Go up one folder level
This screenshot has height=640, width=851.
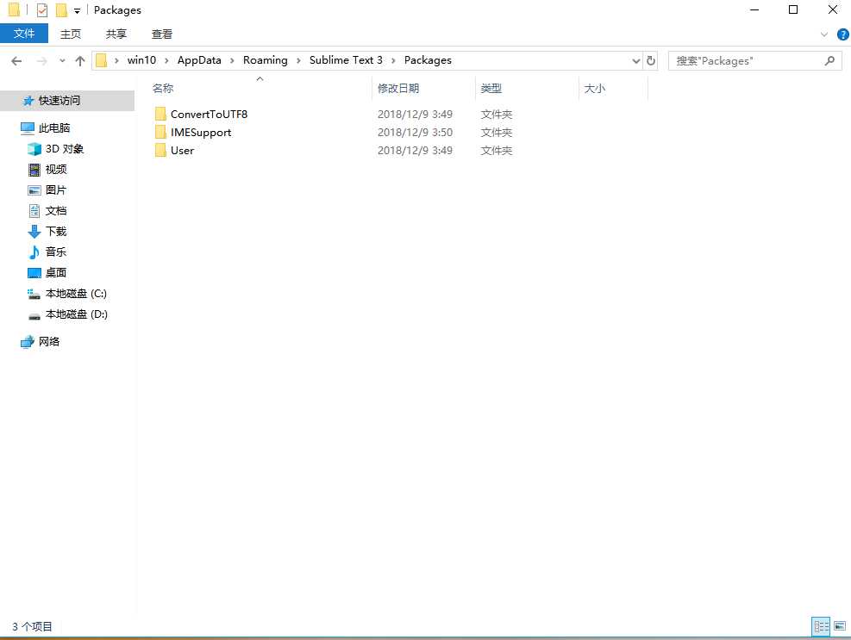pos(80,61)
